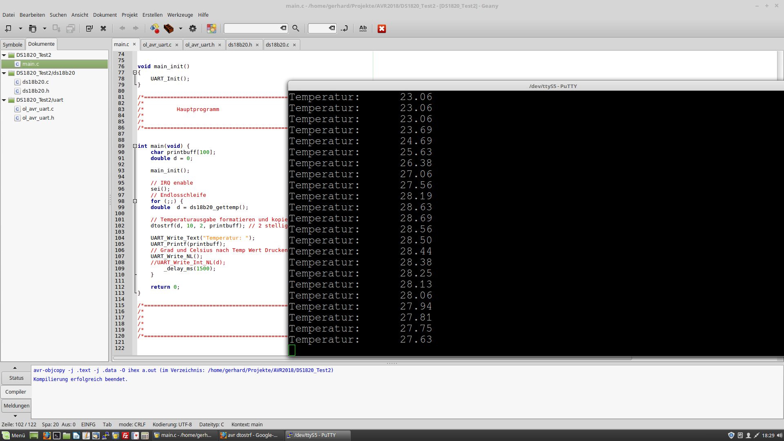Open the Werkzeuge menu

pos(180,15)
